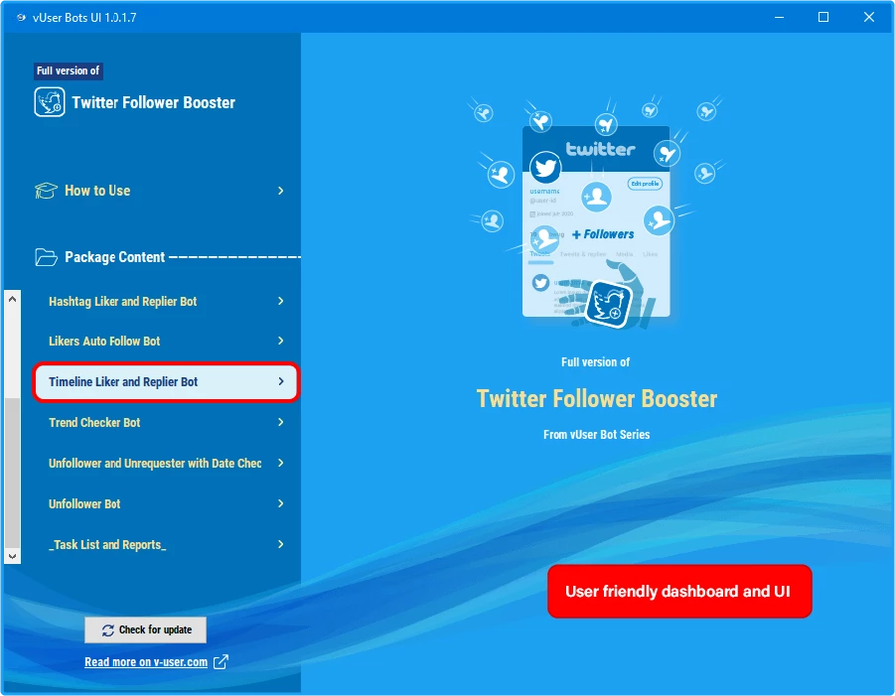Click the graduation cap How to Use icon

coord(46,191)
